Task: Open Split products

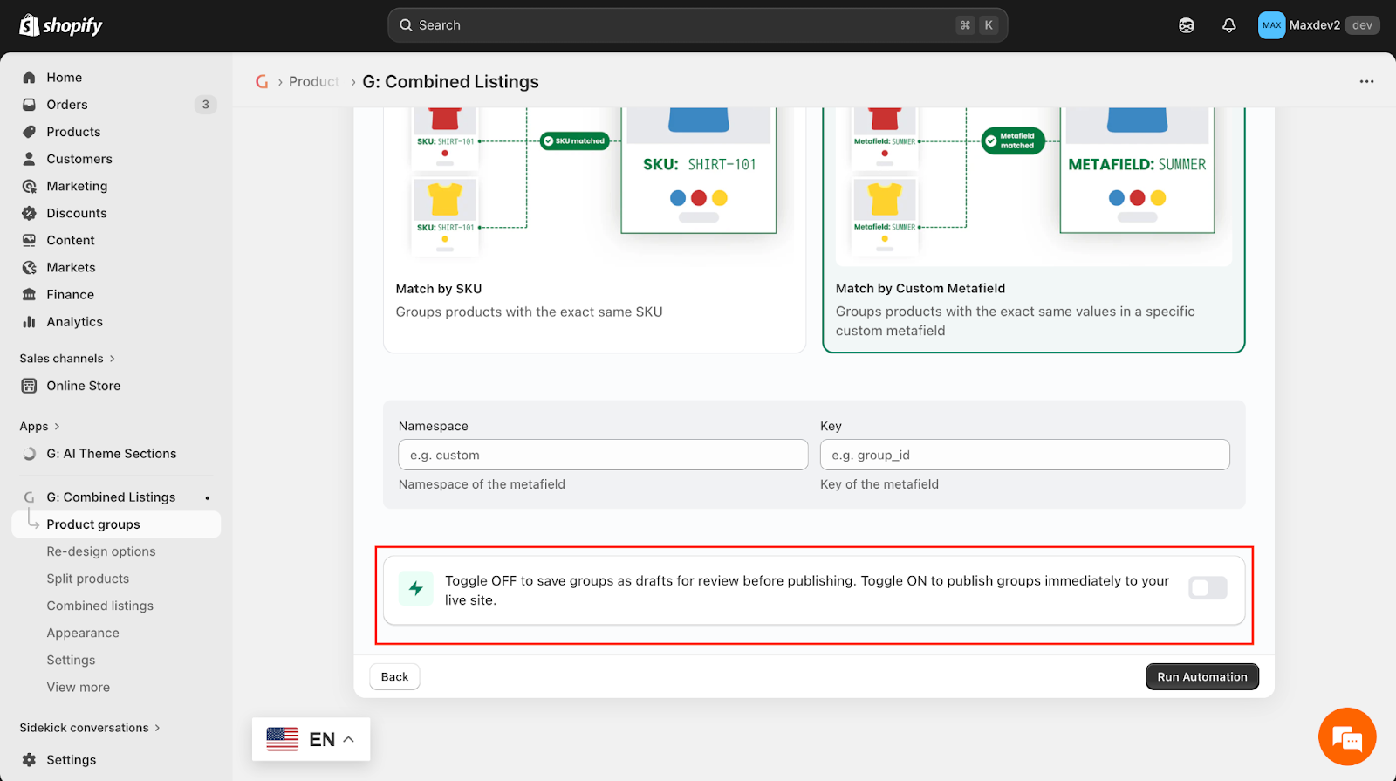Action: pyautogui.click(x=88, y=579)
